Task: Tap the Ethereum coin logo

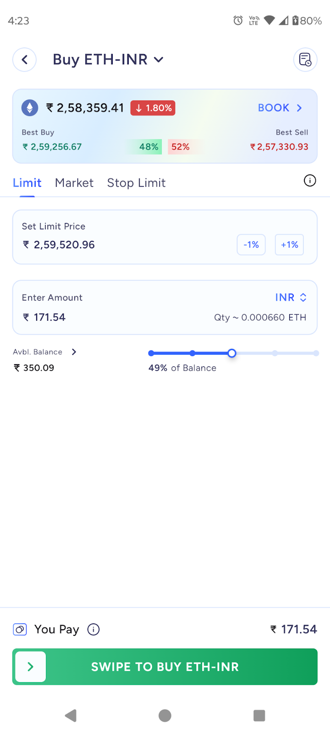Action: point(30,108)
